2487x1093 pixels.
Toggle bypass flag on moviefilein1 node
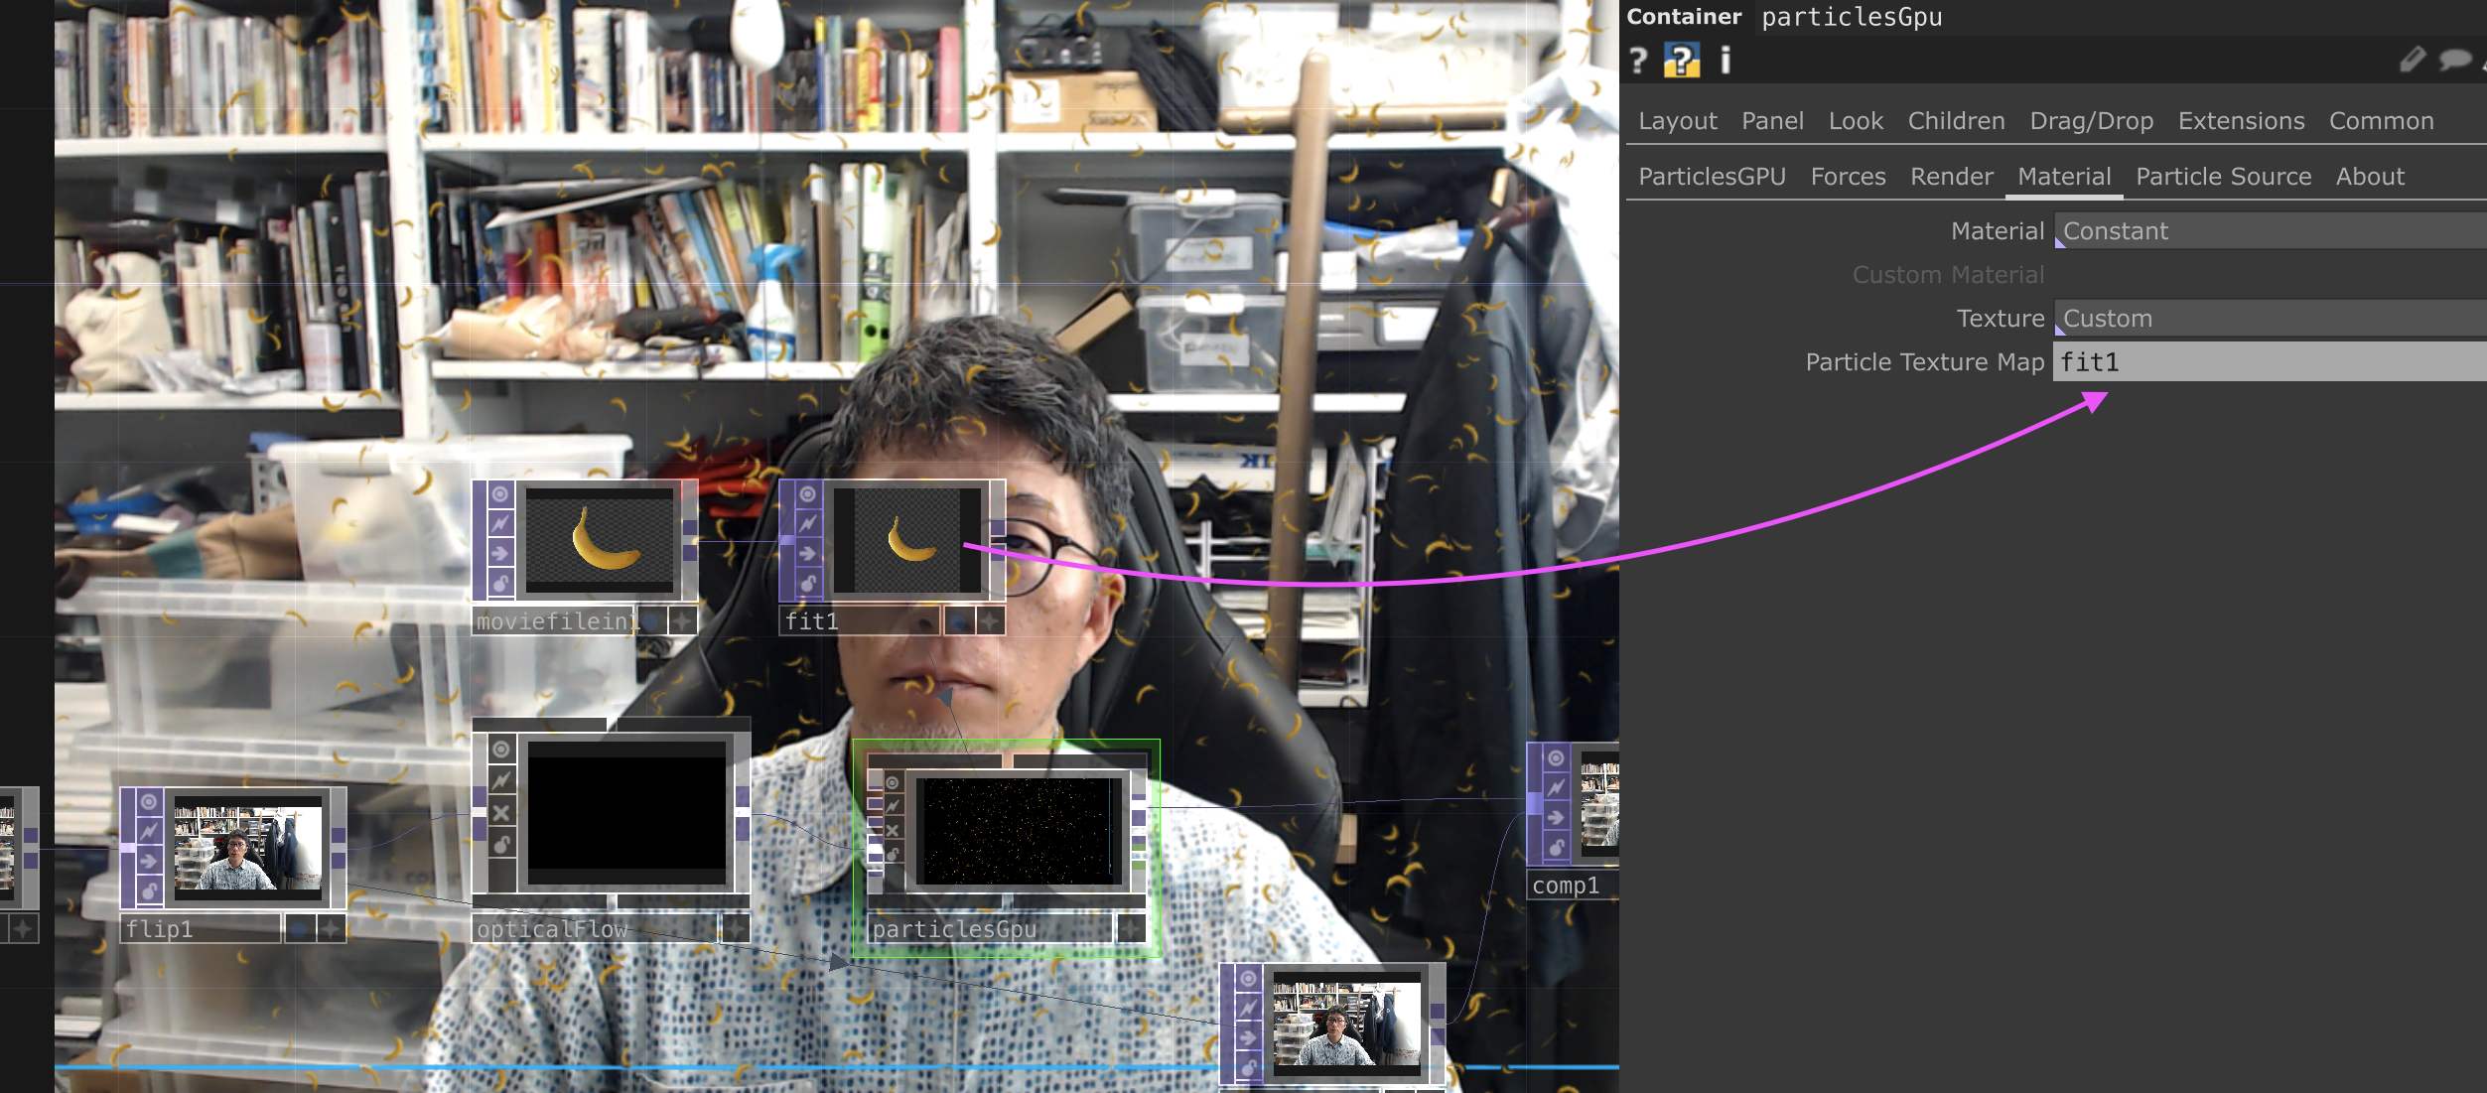click(x=500, y=523)
